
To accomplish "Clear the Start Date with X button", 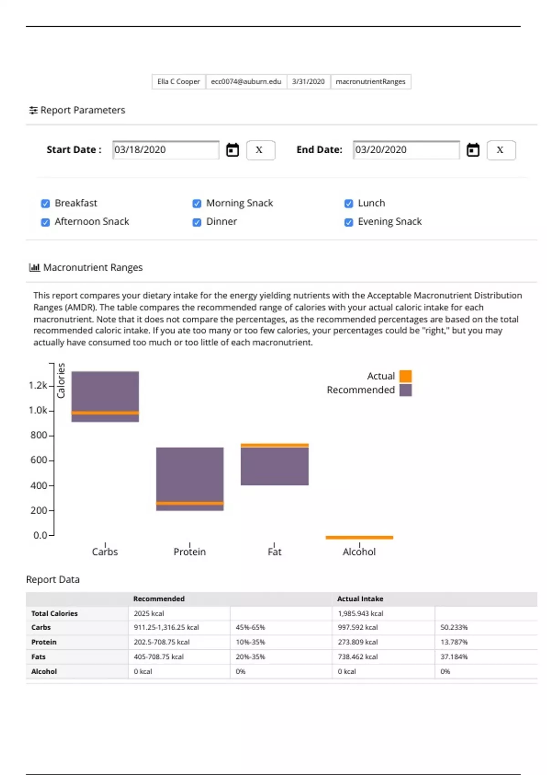I will [260, 150].
